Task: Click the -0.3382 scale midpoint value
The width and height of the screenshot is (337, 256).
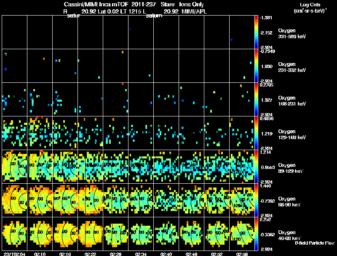Action: tap(267, 235)
